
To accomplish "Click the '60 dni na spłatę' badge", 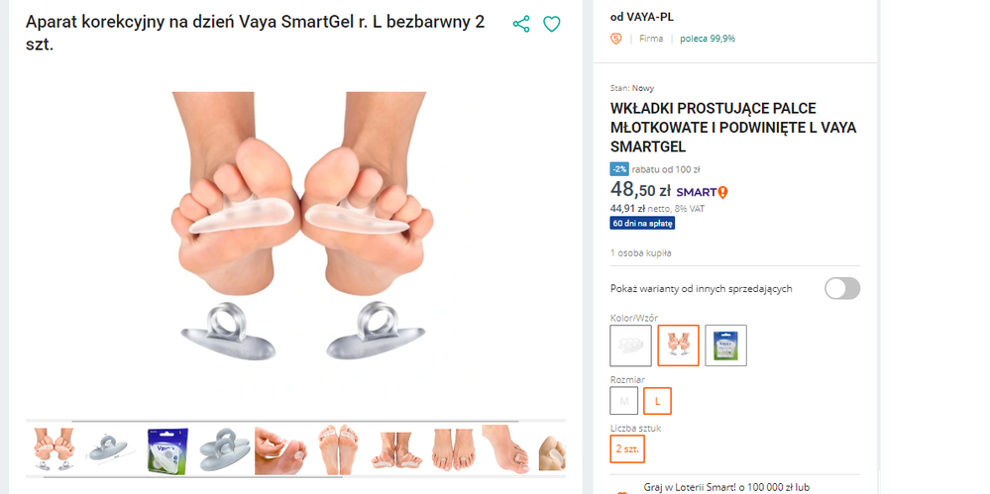I will (642, 223).
